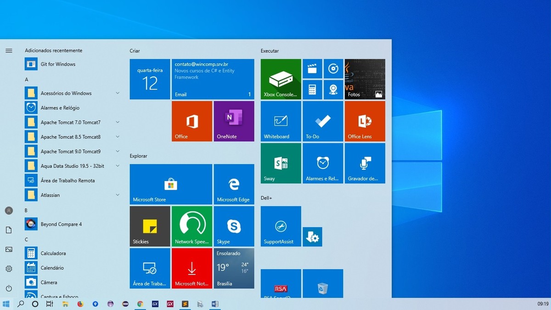Launch Skype from its tile
This screenshot has height=310, width=551.
coord(234,225)
